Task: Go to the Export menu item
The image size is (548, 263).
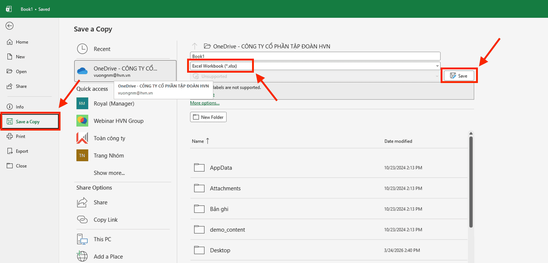Action: (22, 151)
